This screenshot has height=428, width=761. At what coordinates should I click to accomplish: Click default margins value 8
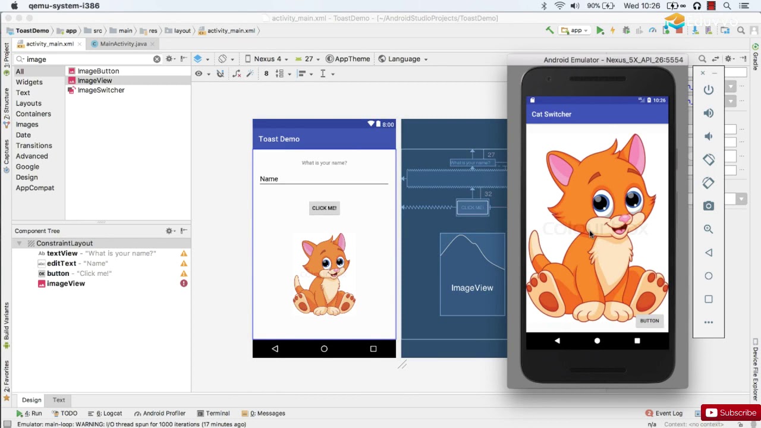click(266, 74)
